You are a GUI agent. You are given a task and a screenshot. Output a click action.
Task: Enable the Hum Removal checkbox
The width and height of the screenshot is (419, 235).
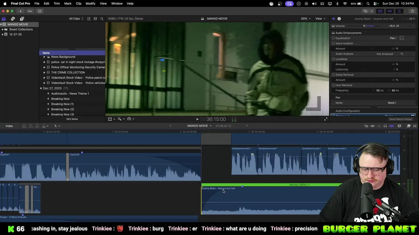pos(333,85)
